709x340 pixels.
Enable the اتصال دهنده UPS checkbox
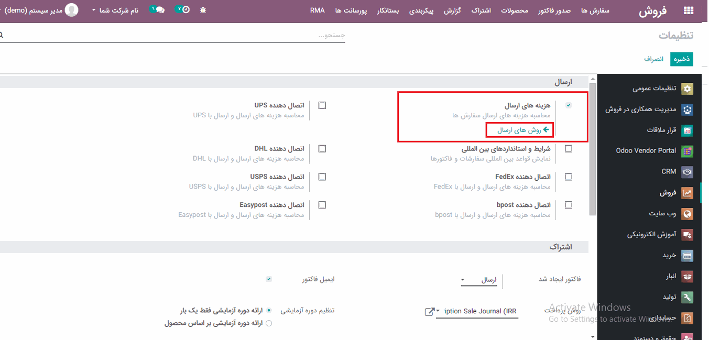click(322, 105)
